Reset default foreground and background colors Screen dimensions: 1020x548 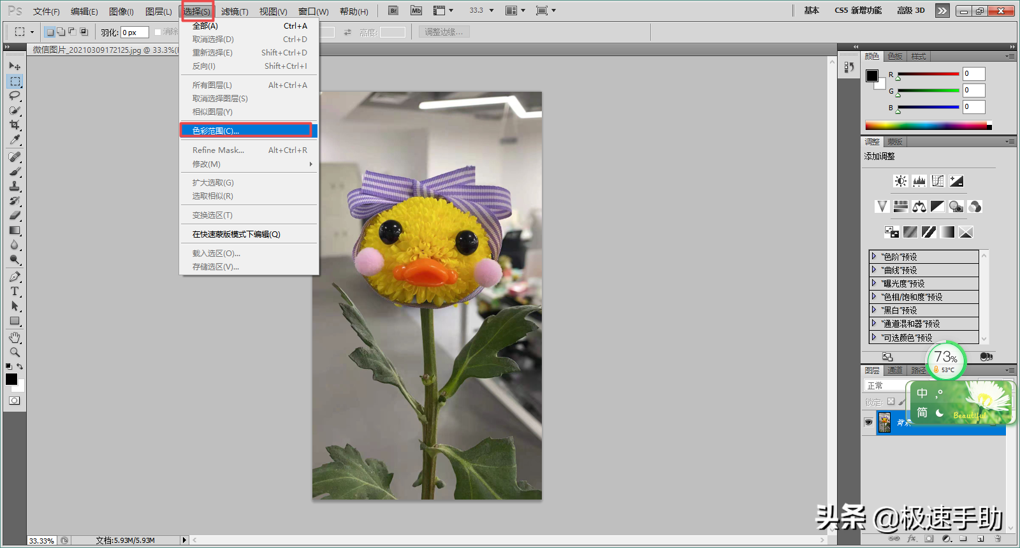pyautogui.click(x=9, y=366)
